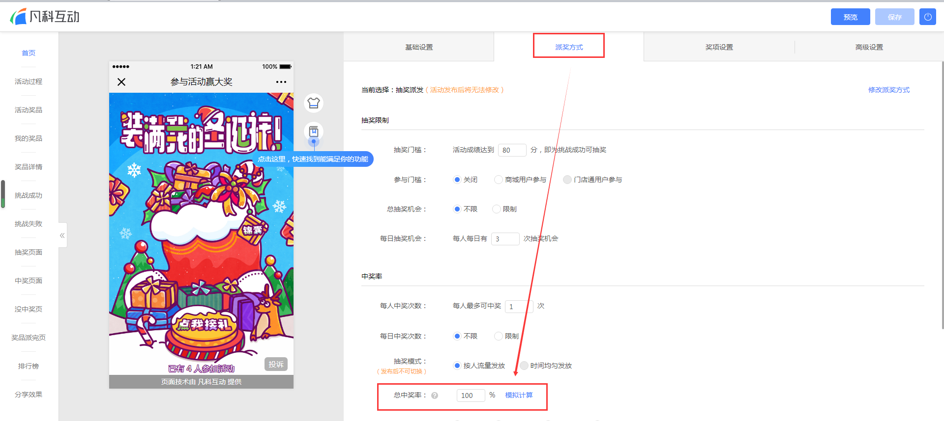This screenshot has height=421, width=944.
Task: Click the 保存 button
Action: [x=895, y=17]
